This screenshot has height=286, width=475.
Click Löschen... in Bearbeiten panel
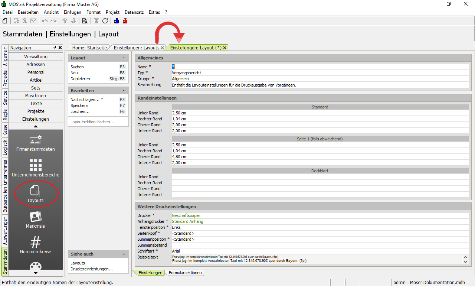(80, 111)
